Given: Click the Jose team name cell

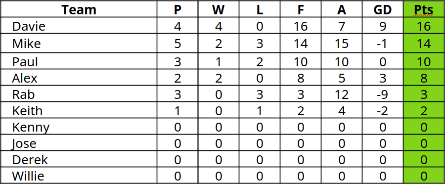Looking at the screenshot, I should pos(79,143).
